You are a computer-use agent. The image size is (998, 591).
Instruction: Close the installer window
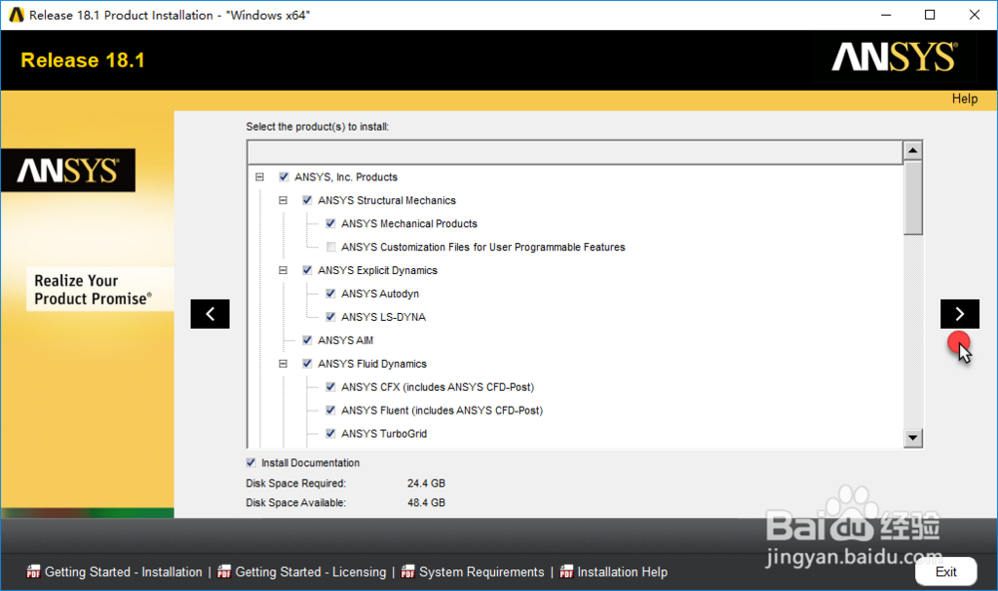pyautogui.click(x=974, y=15)
